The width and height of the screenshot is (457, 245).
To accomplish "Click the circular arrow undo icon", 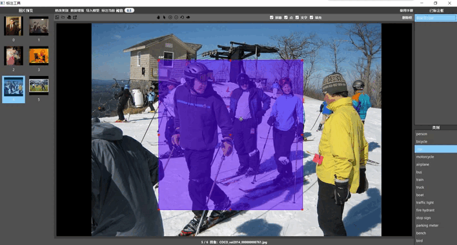I will 182,17.
